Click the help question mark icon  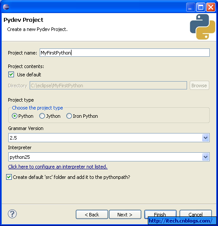pyautogui.click(x=12, y=214)
